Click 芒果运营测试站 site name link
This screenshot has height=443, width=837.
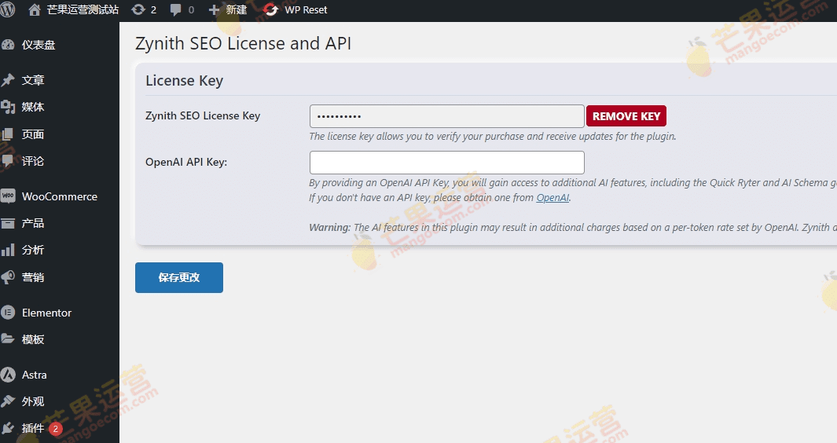point(83,9)
